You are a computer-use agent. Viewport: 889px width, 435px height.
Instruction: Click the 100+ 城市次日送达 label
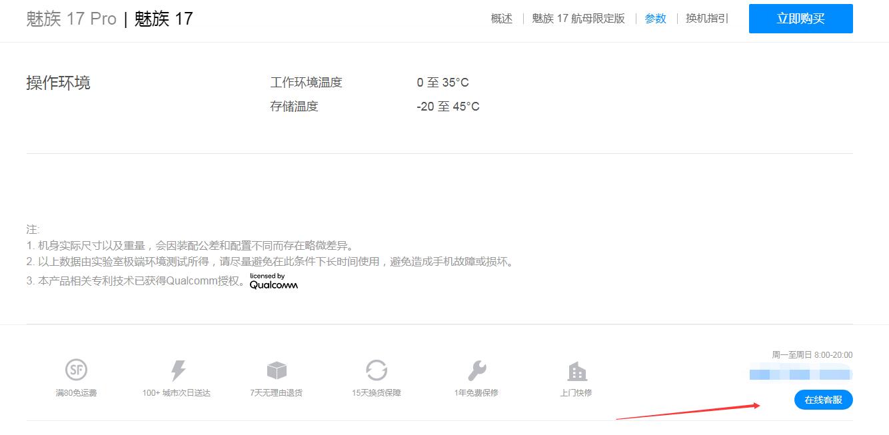point(177,393)
